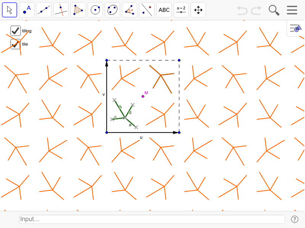Click the gray cross at segment b end
This screenshot has height=228, width=305.
[114, 100]
